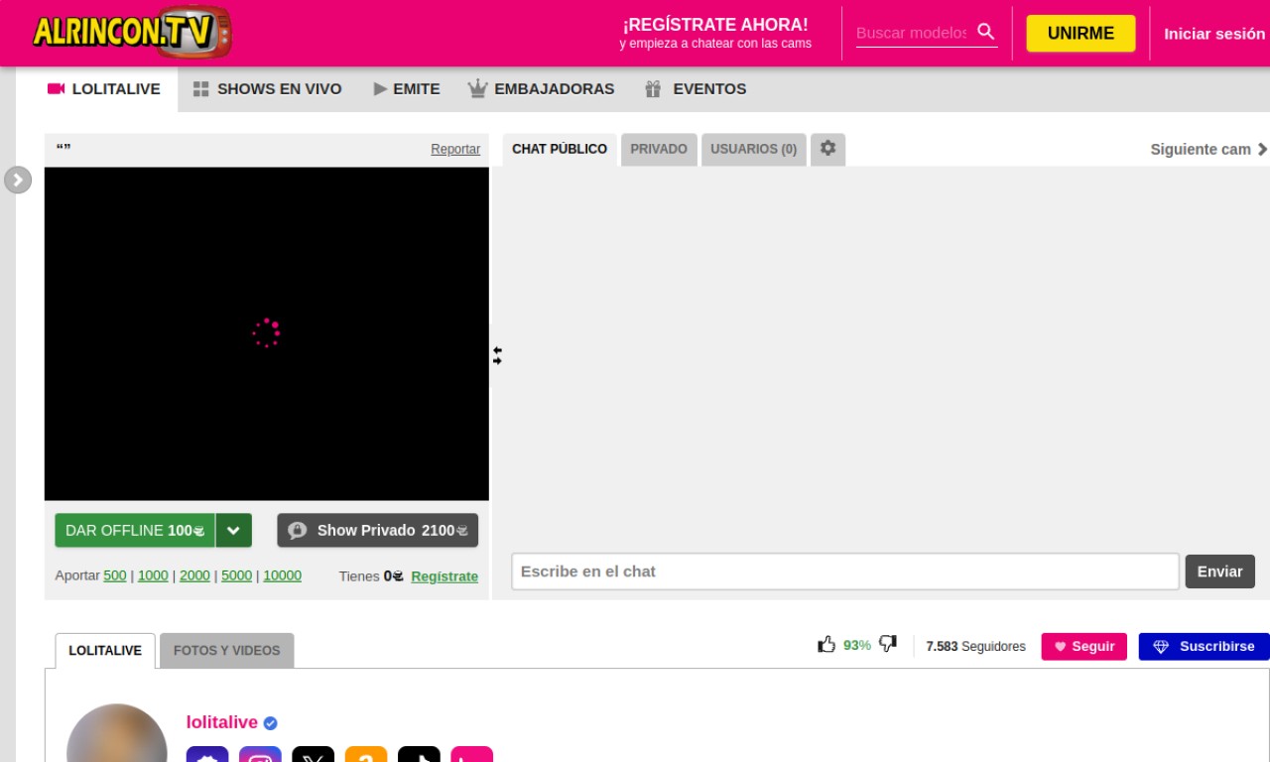Click the thumbs down dislike icon
The width and height of the screenshot is (1270, 762).
click(x=888, y=645)
